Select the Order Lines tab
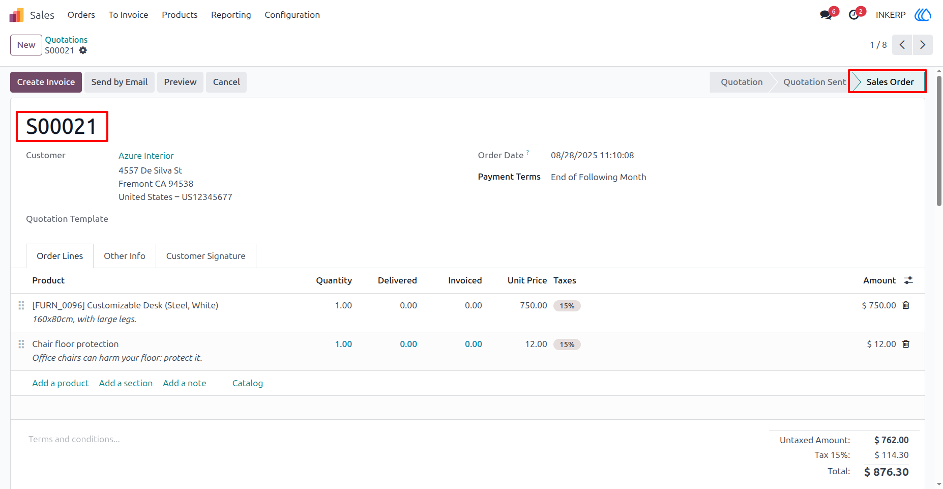This screenshot has height=489, width=943. pos(60,256)
